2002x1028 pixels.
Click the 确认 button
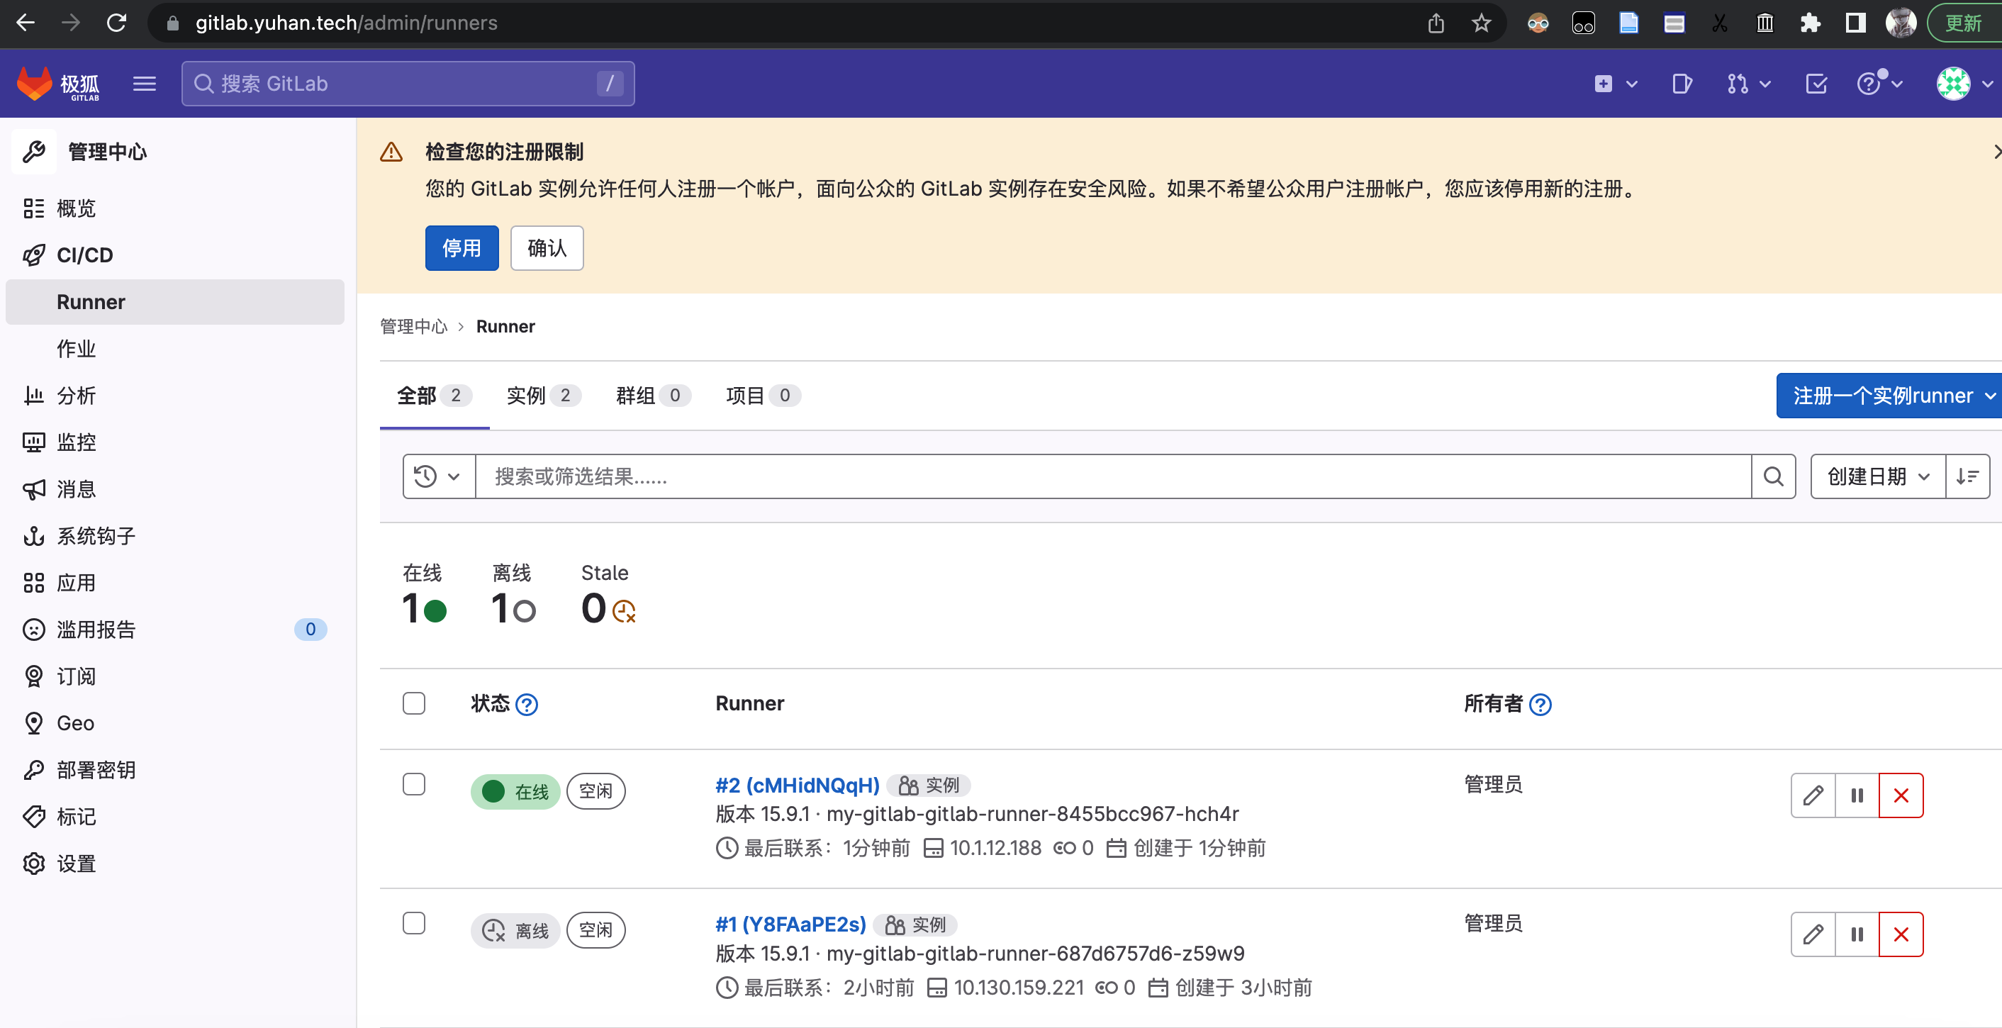[x=547, y=248]
